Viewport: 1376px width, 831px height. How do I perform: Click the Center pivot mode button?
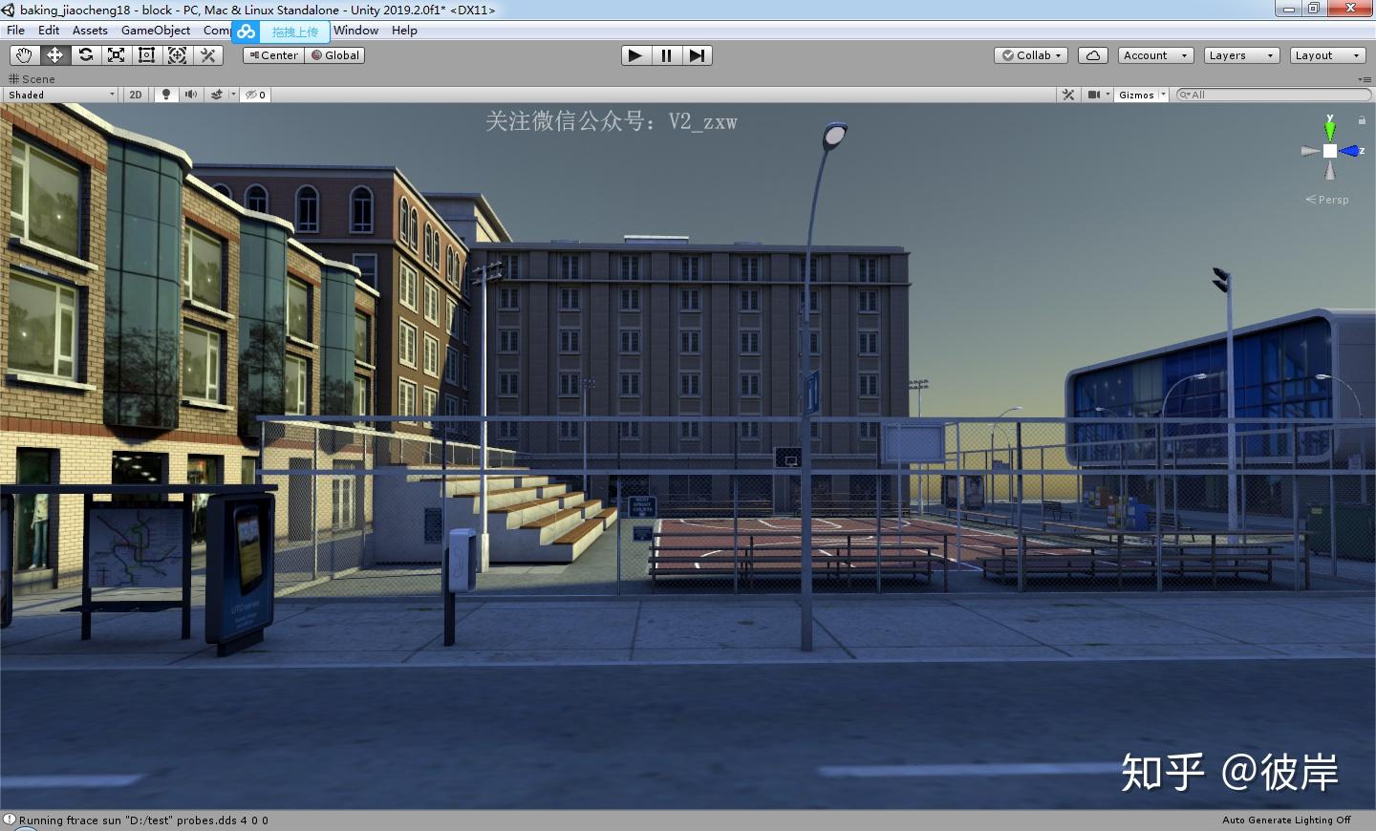273,55
